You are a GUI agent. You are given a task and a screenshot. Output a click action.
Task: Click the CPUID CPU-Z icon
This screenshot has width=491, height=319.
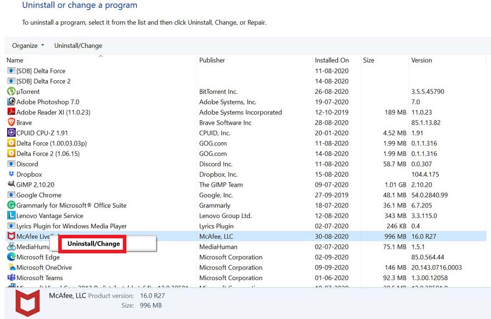12,133
